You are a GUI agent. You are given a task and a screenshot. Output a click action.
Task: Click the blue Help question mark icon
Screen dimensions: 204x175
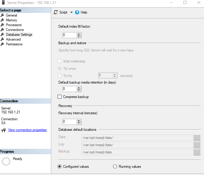pyautogui.click(x=77, y=12)
